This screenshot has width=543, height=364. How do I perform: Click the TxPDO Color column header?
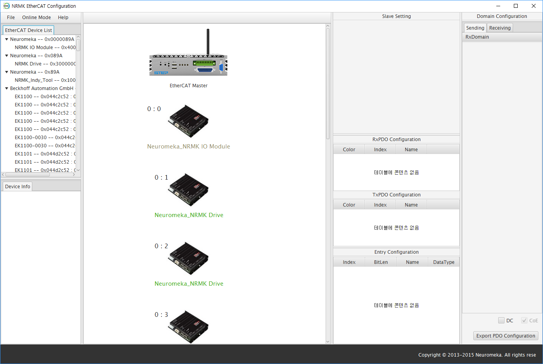(x=349, y=205)
